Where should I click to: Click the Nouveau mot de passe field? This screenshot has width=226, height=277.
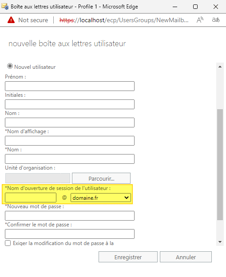click(70, 216)
